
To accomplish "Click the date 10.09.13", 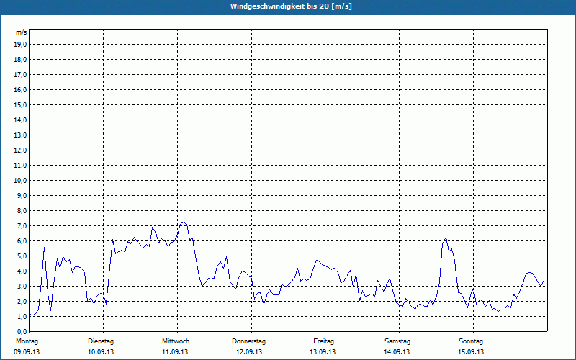I will pos(101,352).
